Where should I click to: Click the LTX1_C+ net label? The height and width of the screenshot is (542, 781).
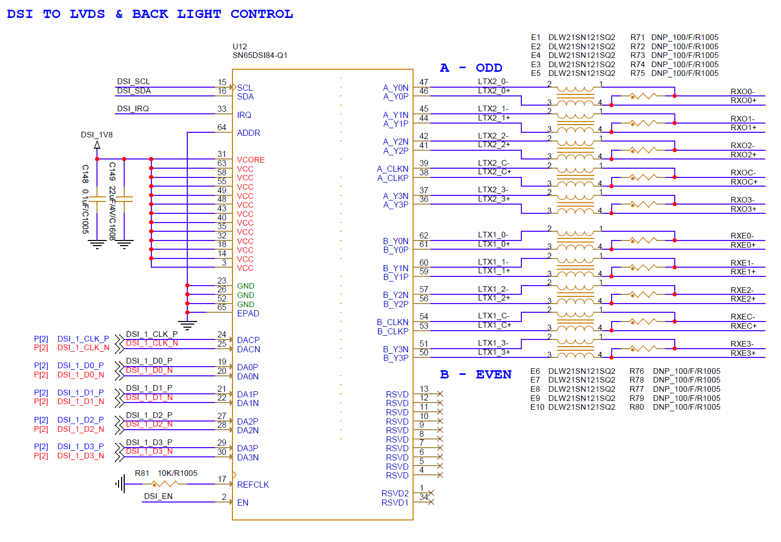point(495,325)
